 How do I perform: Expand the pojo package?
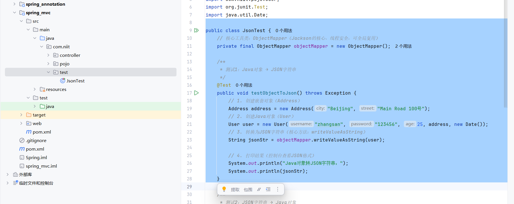coord(48,64)
